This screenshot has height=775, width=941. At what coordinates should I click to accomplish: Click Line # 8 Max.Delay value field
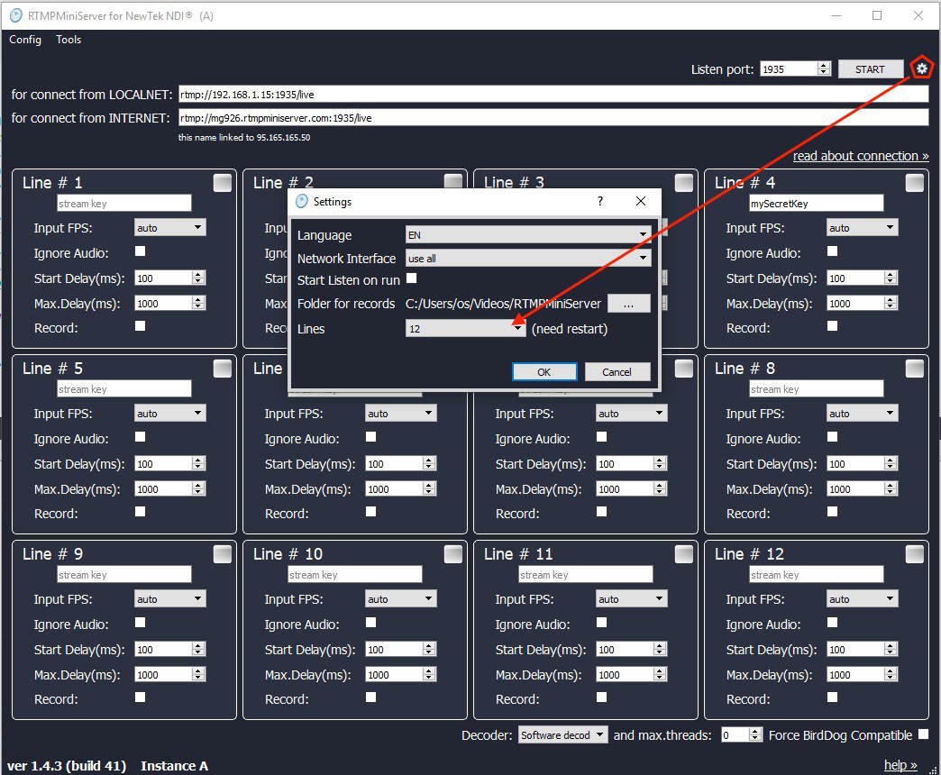click(x=855, y=488)
